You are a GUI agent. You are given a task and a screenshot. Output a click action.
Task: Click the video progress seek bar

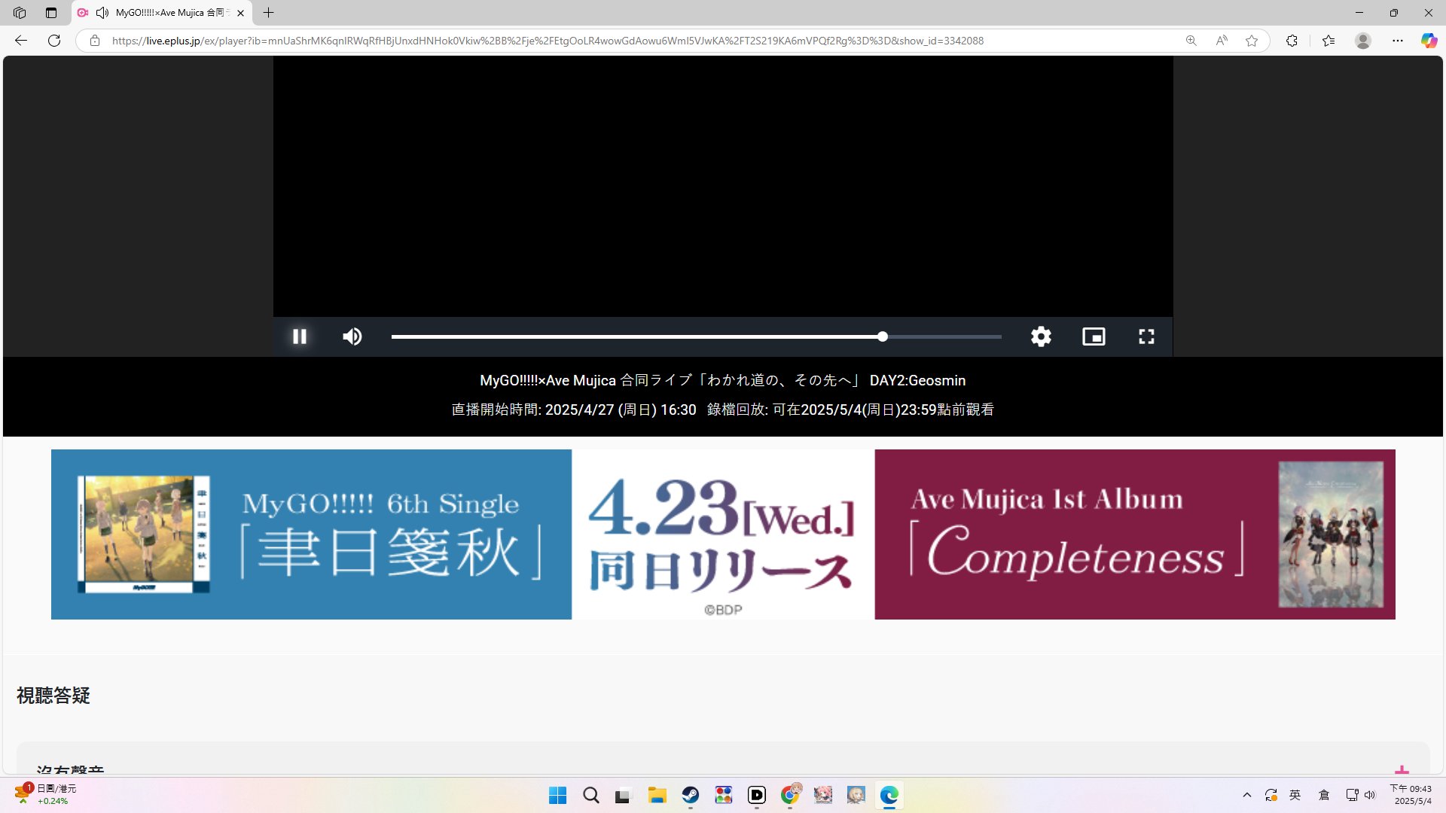pos(697,336)
